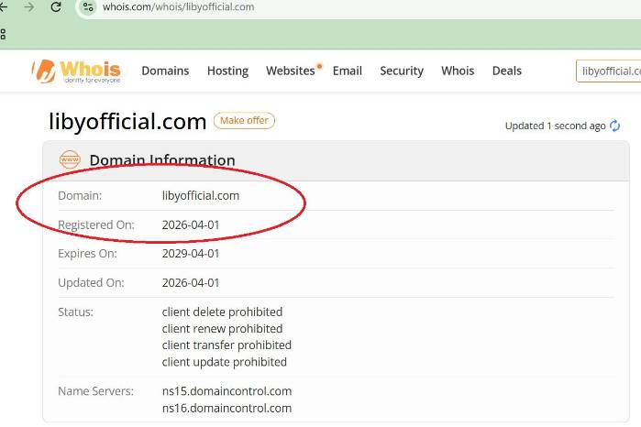Click the browser forward arrow
The image size is (641, 427).
[x=29, y=7]
